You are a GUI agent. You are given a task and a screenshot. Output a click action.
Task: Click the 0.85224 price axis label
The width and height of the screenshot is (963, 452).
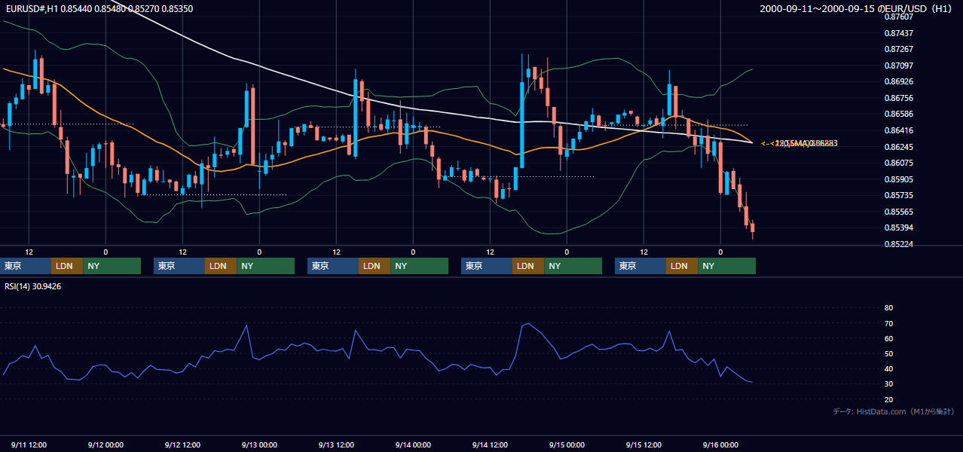[x=898, y=244]
